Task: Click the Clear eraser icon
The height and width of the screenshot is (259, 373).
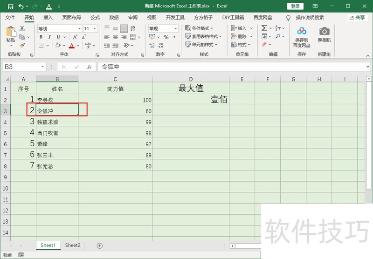Action: (264, 44)
